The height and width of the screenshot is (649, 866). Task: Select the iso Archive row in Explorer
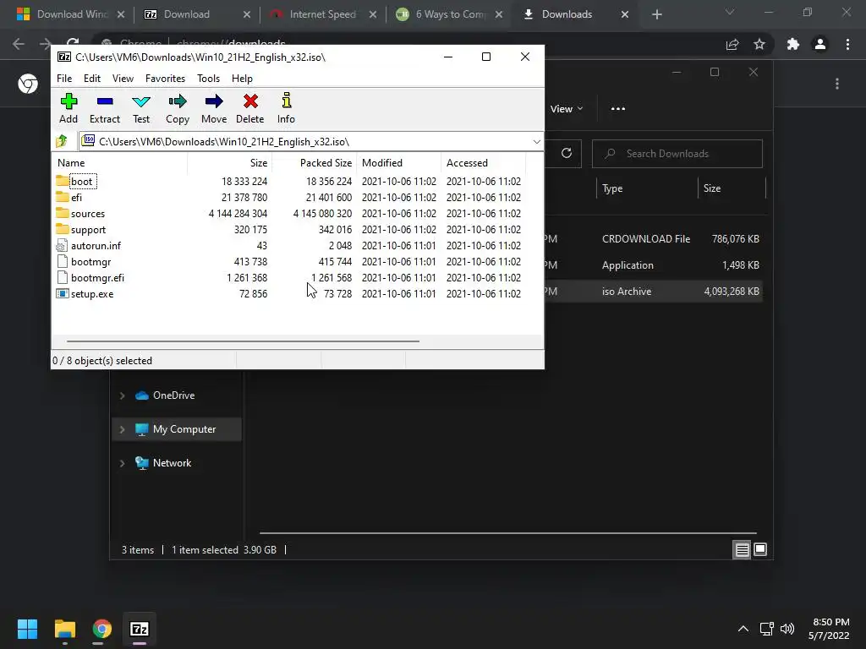[x=653, y=292]
